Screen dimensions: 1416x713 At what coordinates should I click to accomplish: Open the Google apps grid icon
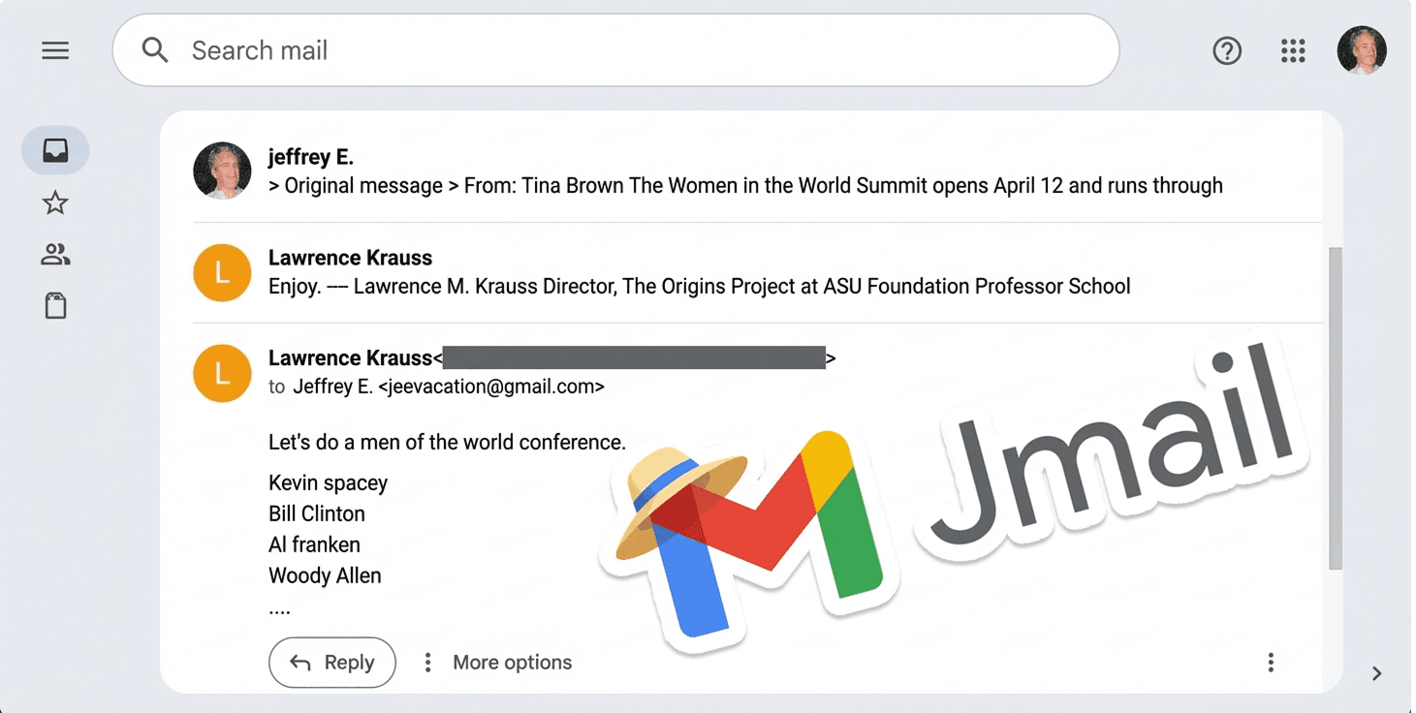pos(1293,50)
